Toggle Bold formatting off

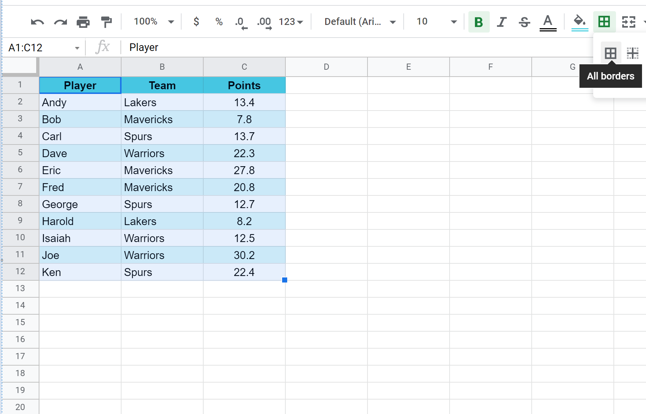click(479, 22)
